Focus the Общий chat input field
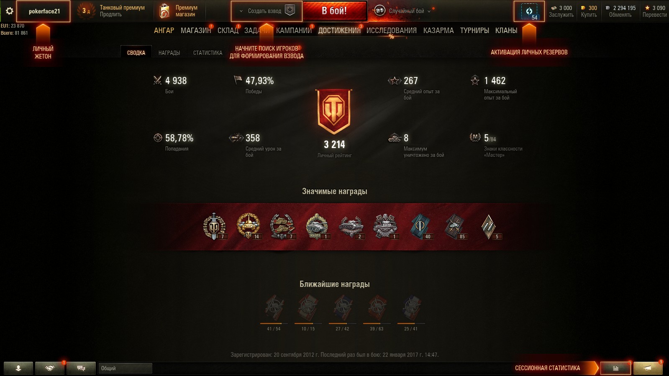This screenshot has width=669, height=376. (125, 368)
